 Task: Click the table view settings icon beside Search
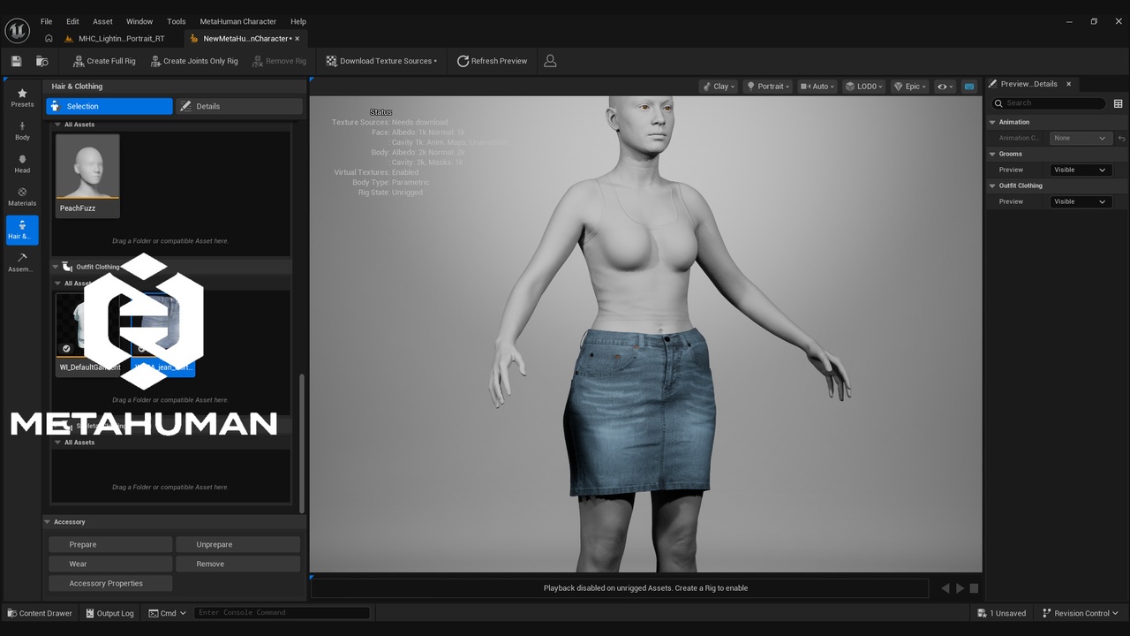[x=1118, y=103]
